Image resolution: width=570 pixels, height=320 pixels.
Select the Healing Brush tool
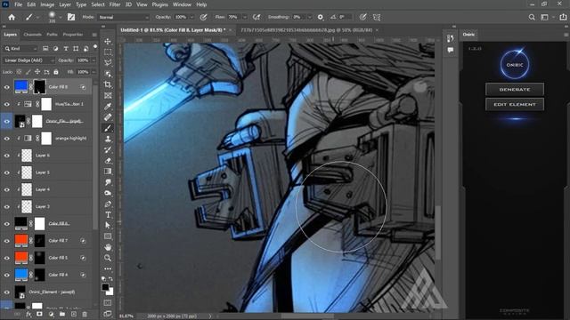(108, 117)
